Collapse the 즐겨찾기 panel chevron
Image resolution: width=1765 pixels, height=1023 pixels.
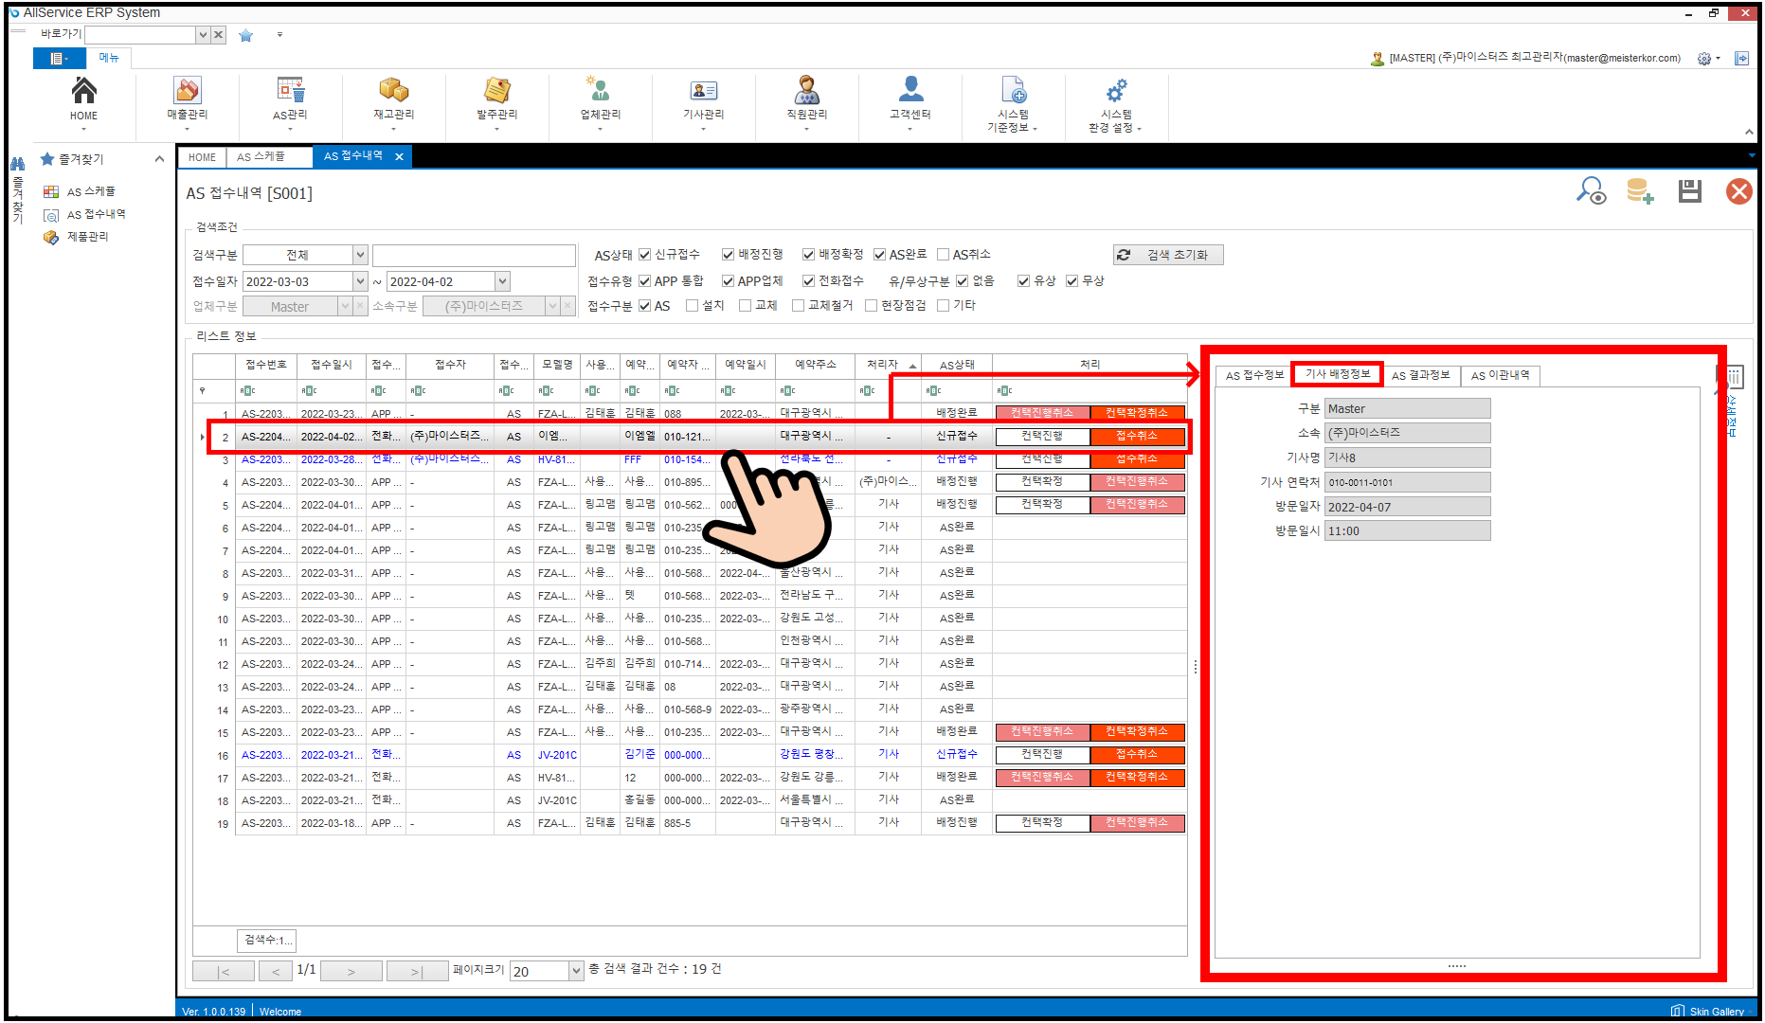159,159
